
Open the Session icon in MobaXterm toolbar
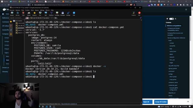click(12, 13)
